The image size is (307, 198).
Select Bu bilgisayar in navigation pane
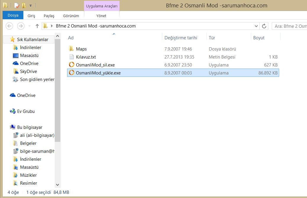tap(30, 127)
